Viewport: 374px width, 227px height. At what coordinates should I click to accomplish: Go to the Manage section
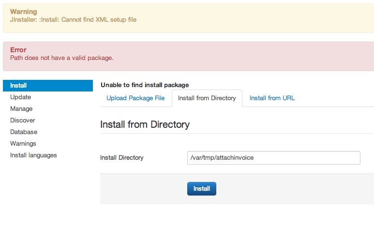pos(21,109)
